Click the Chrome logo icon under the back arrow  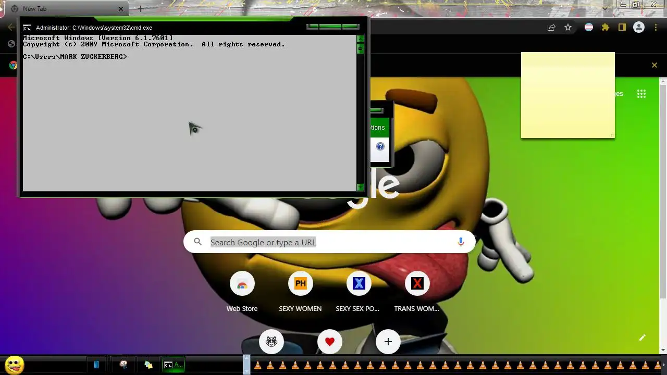13,65
